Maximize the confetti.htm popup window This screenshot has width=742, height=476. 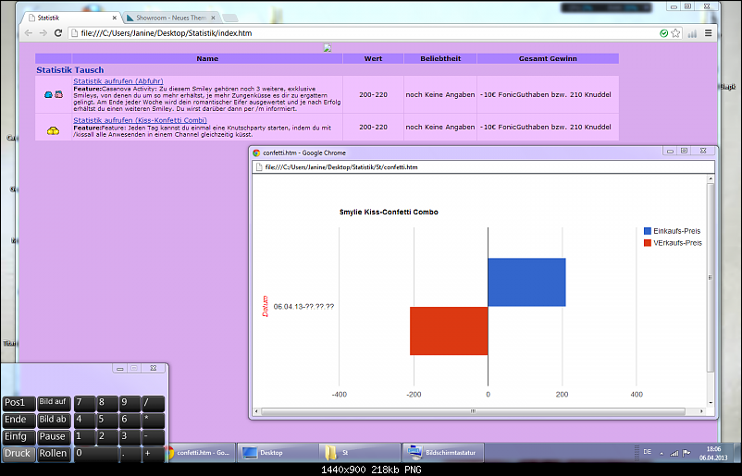(x=685, y=151)
